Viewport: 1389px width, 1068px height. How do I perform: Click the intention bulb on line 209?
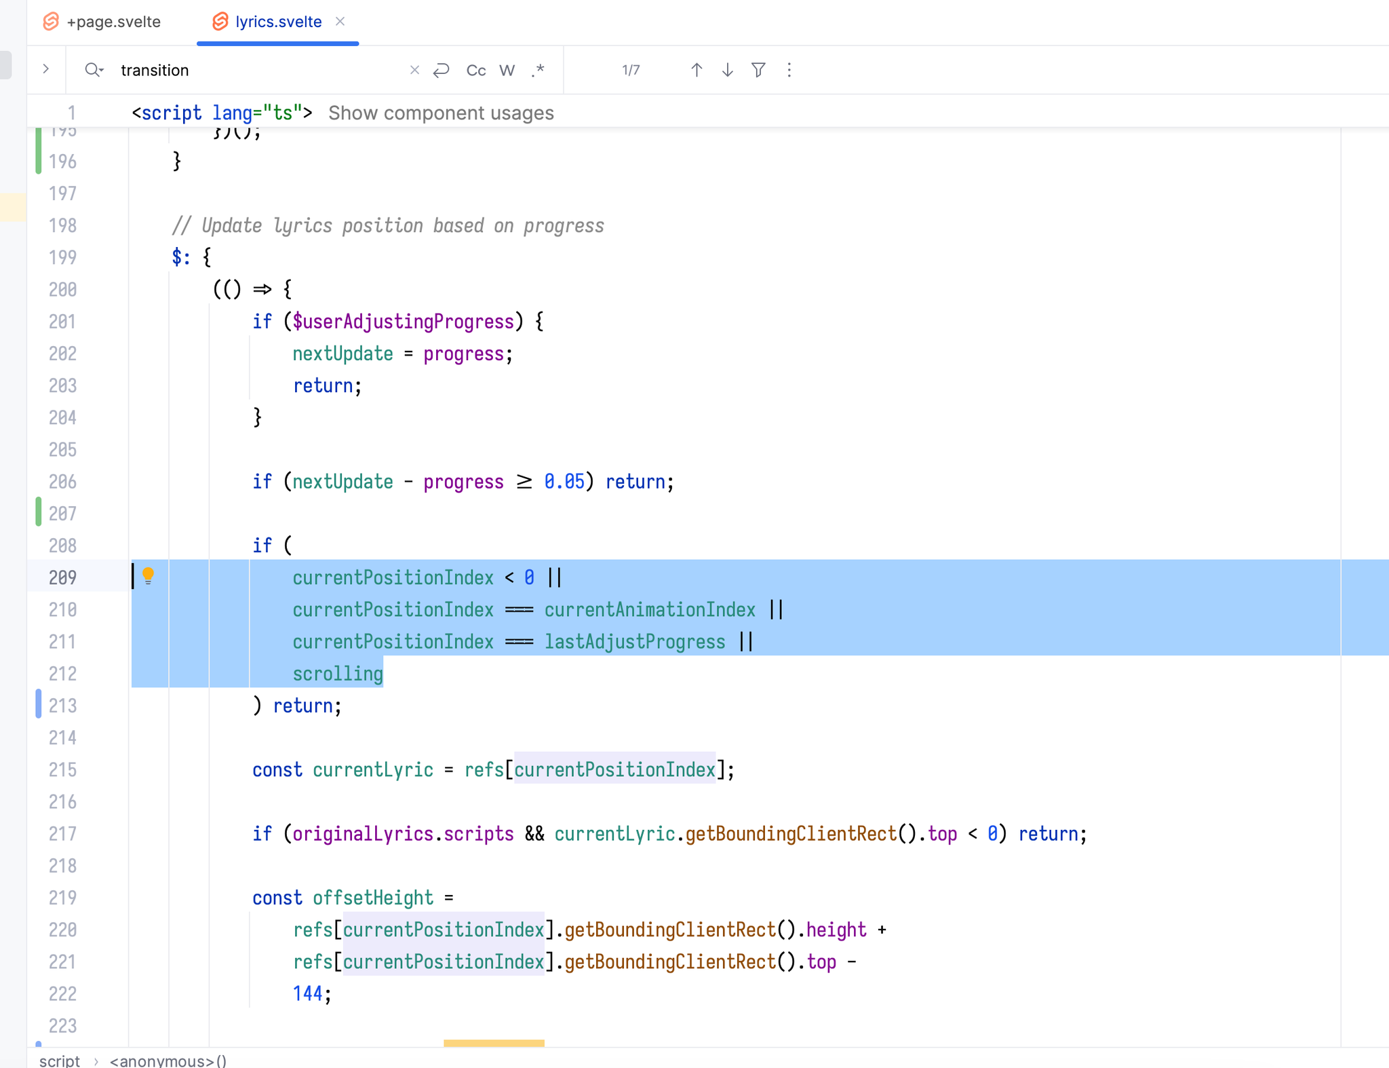point(149,576)
